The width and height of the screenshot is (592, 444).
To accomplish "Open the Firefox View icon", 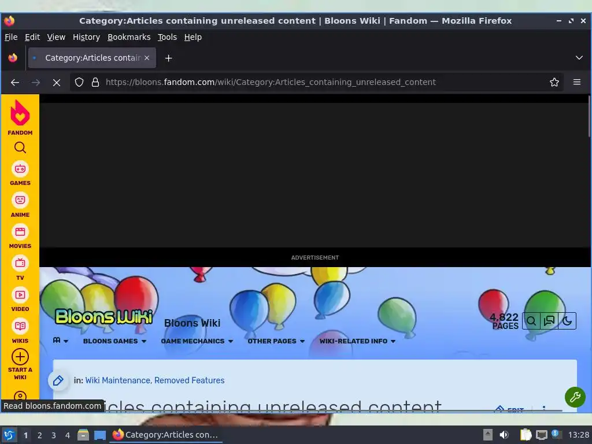I will click(13, 58).
